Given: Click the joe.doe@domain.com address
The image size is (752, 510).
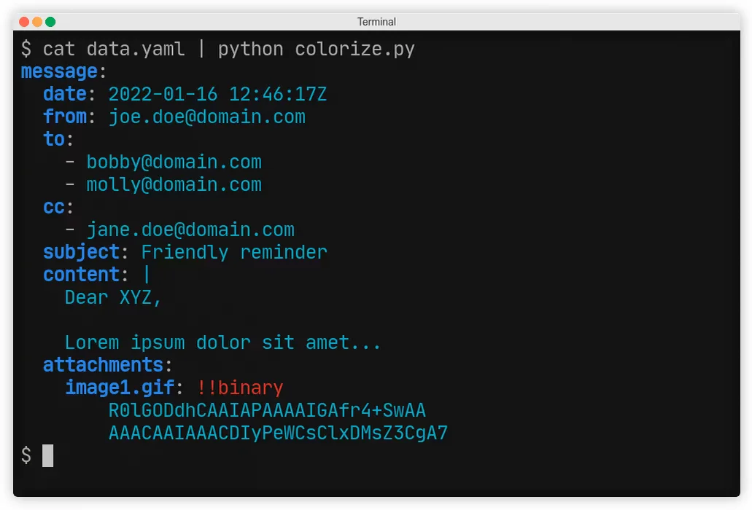Looking at the screenshot, I should [207, 117].
